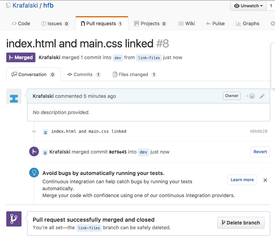Click the Delete branch button
Image resolution: width=275 pixels, height=240 pixels.
coord(241,223)
